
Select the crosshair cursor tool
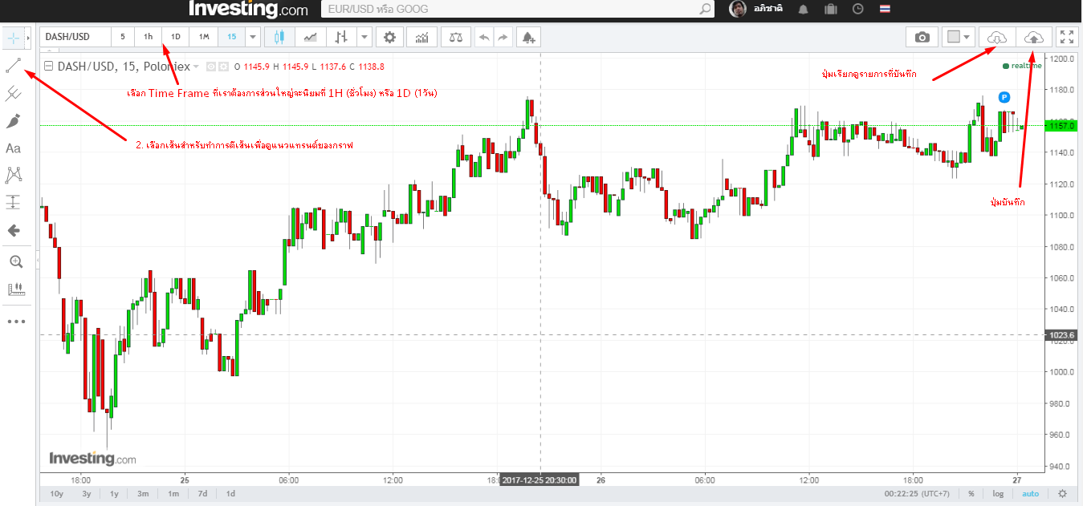(x=14, y=37)
